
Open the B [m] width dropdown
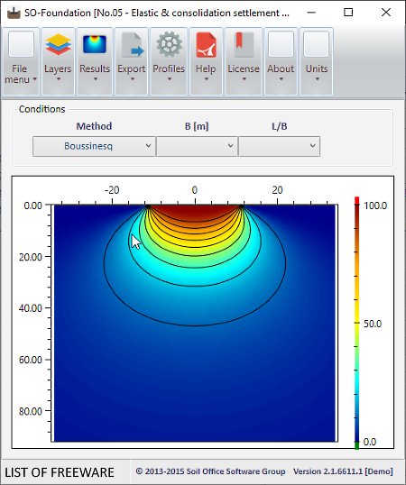[197, 146]
